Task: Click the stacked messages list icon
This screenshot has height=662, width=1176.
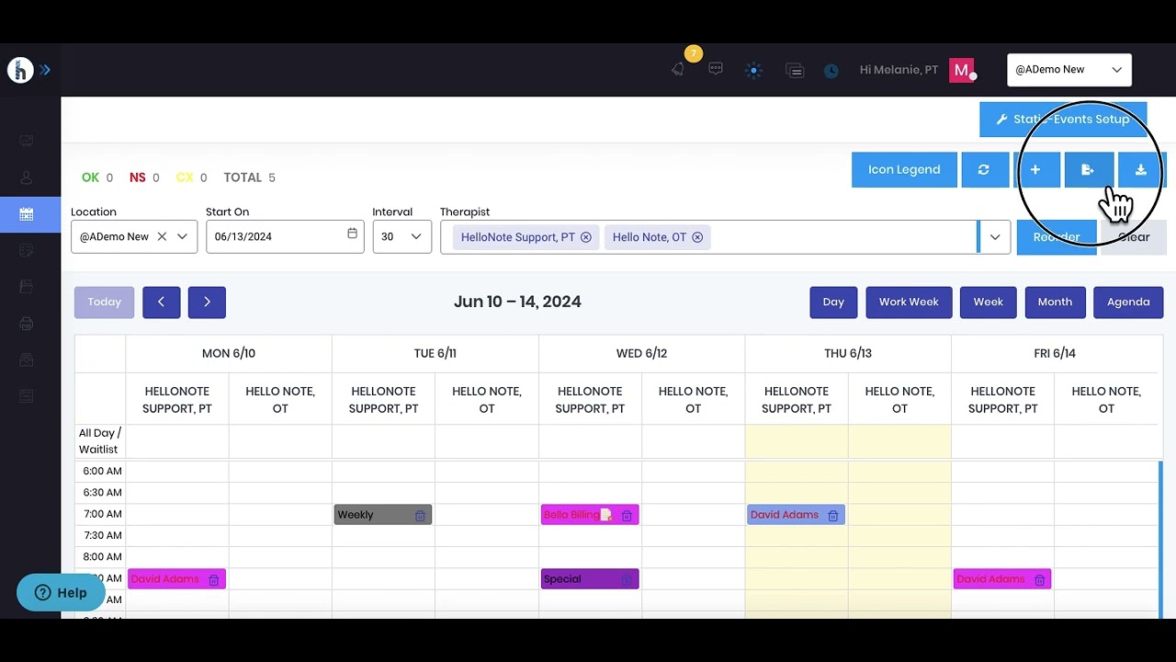Action: [x=795, y=70]
